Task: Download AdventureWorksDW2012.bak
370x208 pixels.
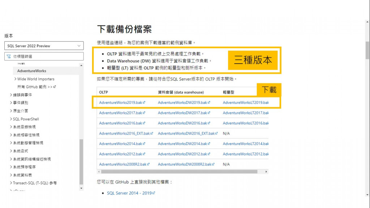Action: click(x=184, y=154)
